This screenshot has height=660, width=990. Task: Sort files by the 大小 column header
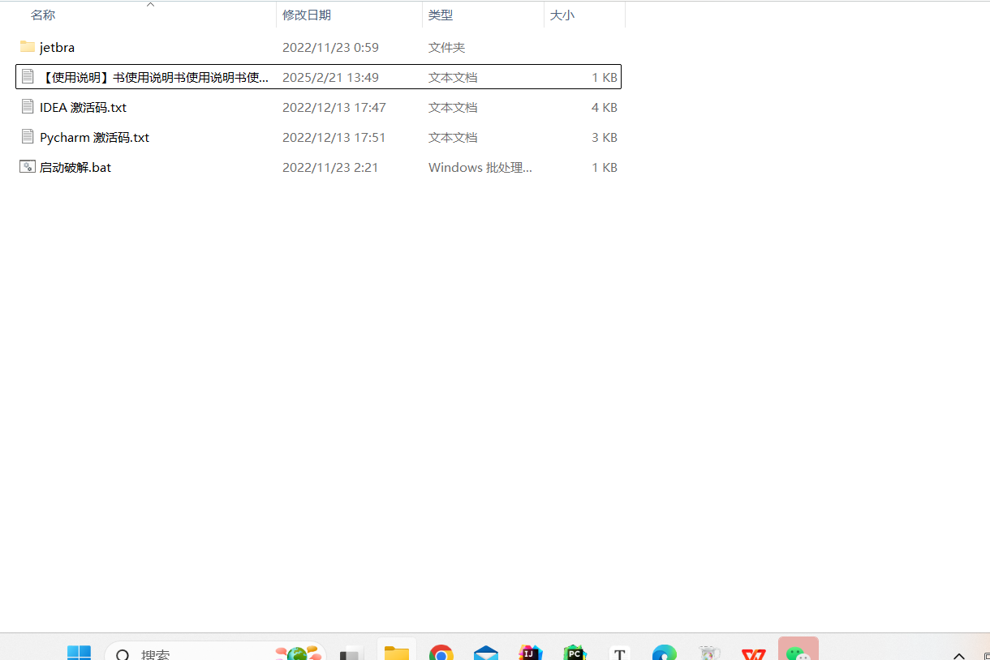click(562, 15)
